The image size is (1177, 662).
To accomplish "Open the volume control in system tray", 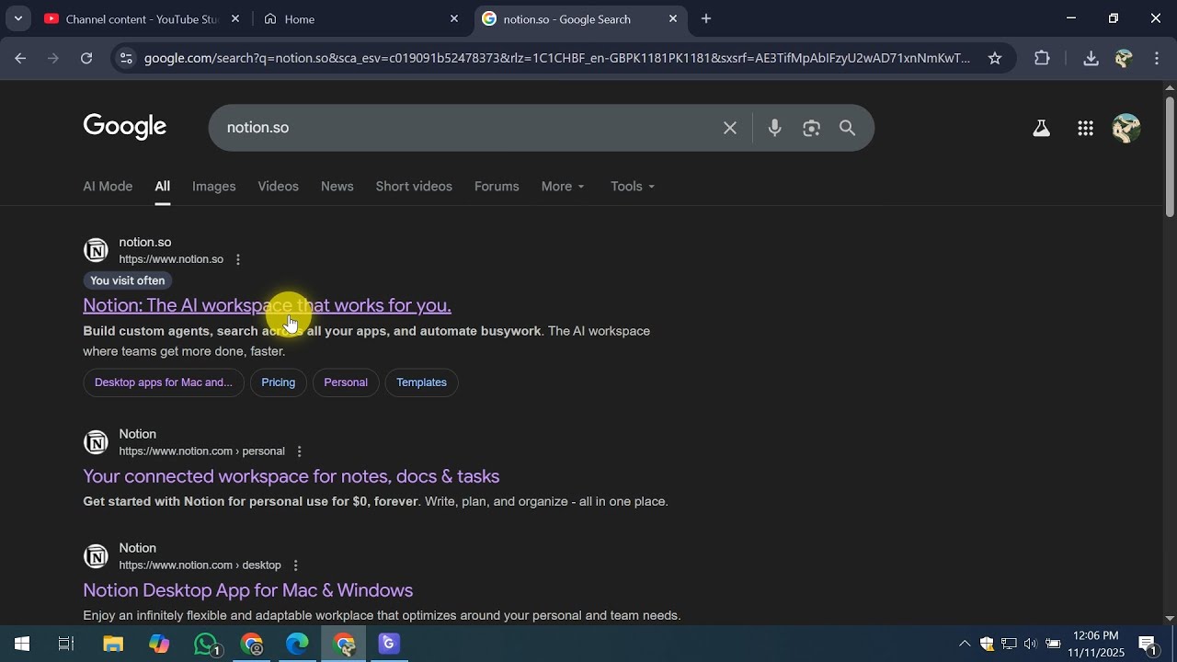I will 1030,644.
